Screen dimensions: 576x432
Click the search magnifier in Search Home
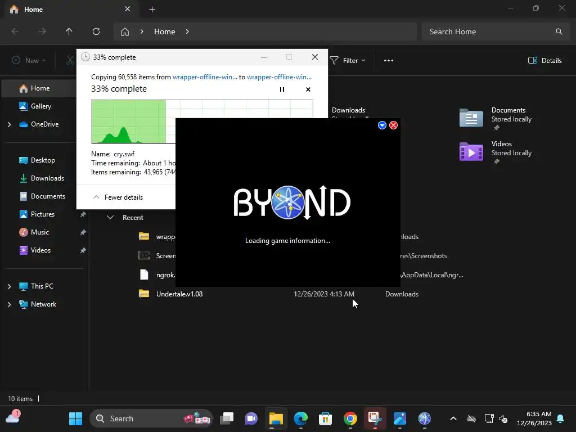(559, 31)
